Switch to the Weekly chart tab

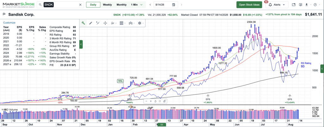108,5
